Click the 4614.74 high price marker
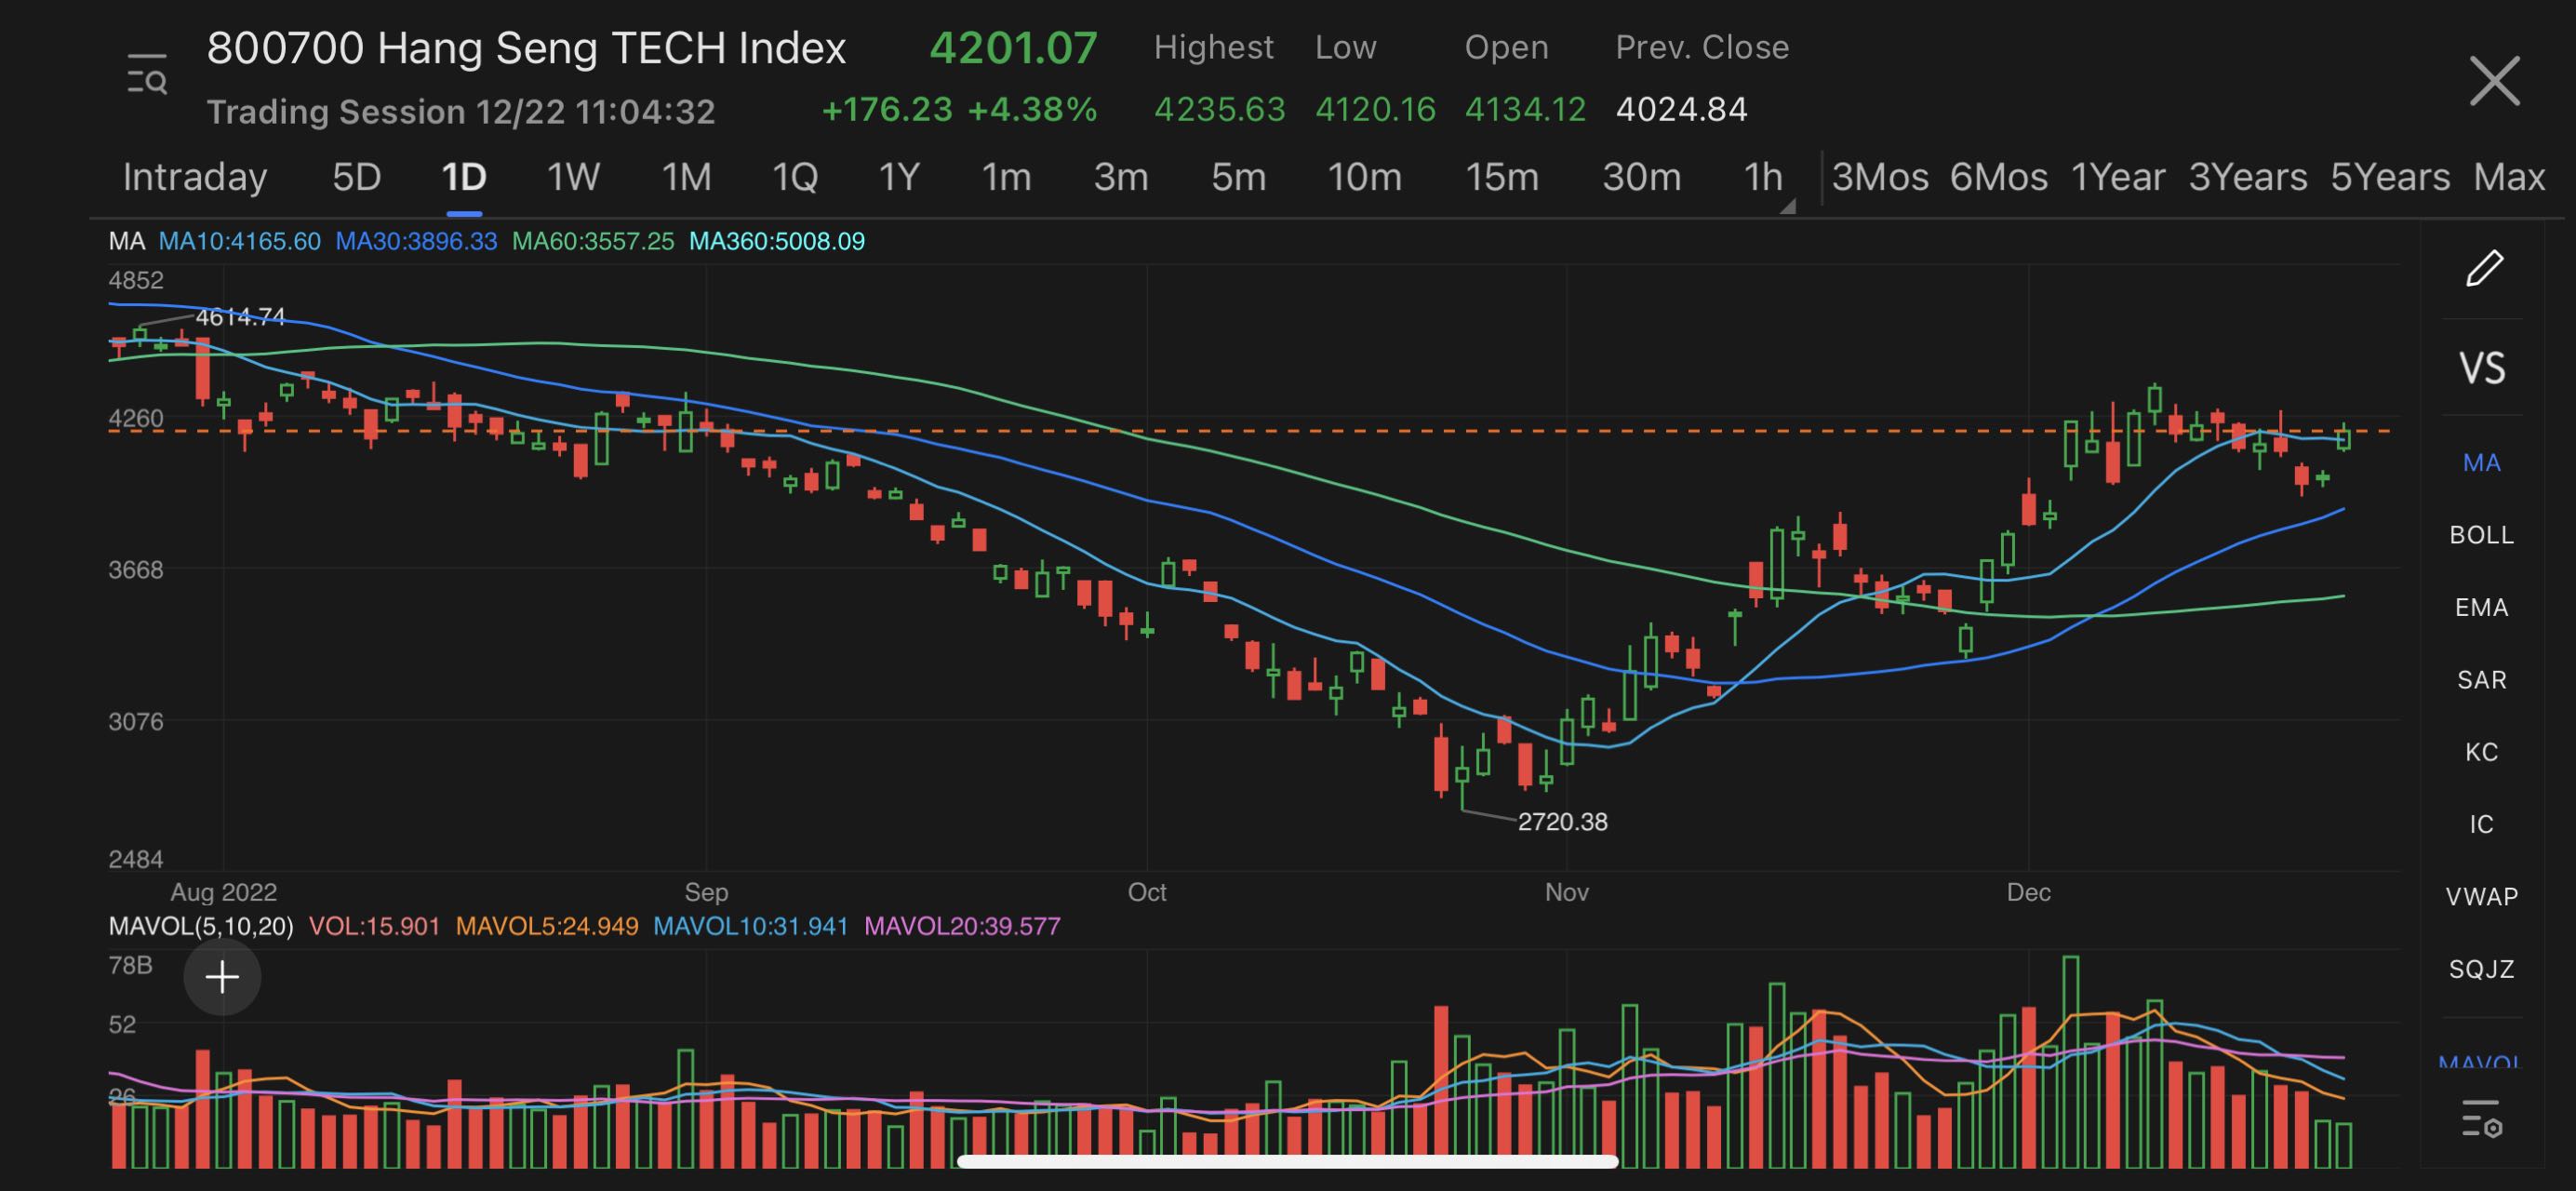Image resolution: width=2576 pixels, height=1191 pixels. (240, 317)
